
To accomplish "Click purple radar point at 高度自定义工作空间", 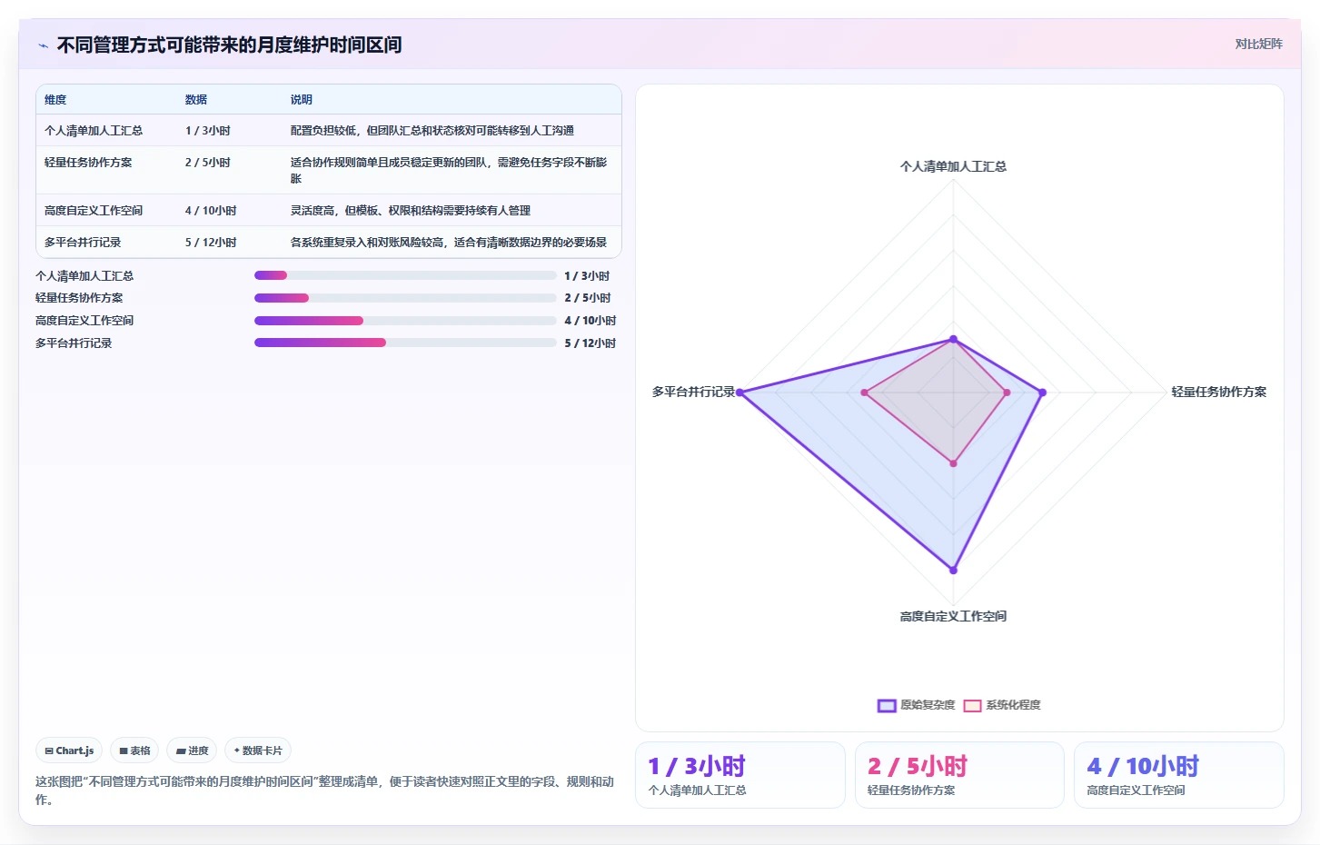I will pos(953,571).
